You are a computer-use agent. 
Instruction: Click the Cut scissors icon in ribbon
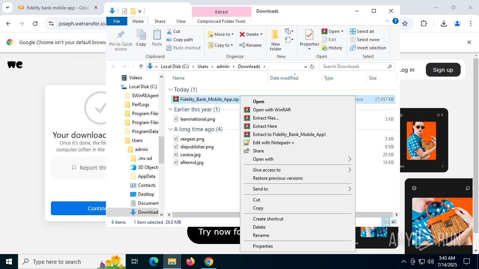169,31
